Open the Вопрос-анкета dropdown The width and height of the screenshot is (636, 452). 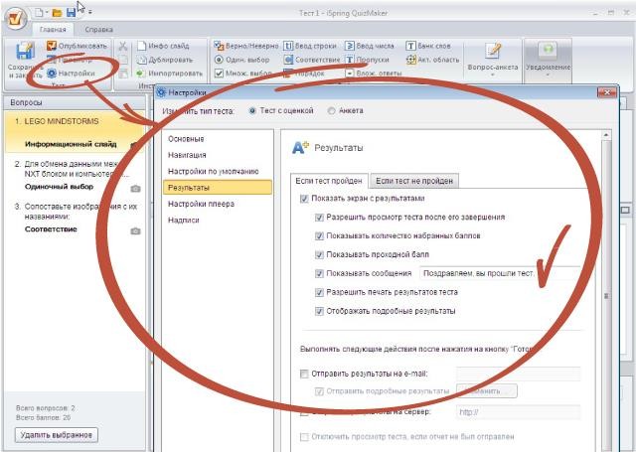493,60
